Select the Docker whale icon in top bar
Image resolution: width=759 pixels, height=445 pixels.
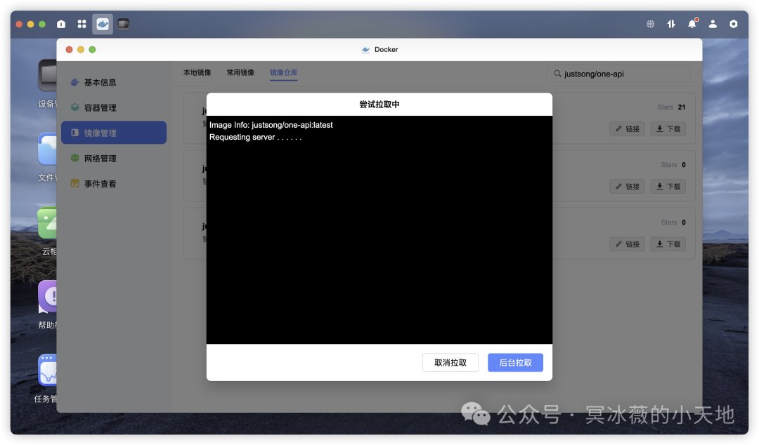[x=103, y=24]
